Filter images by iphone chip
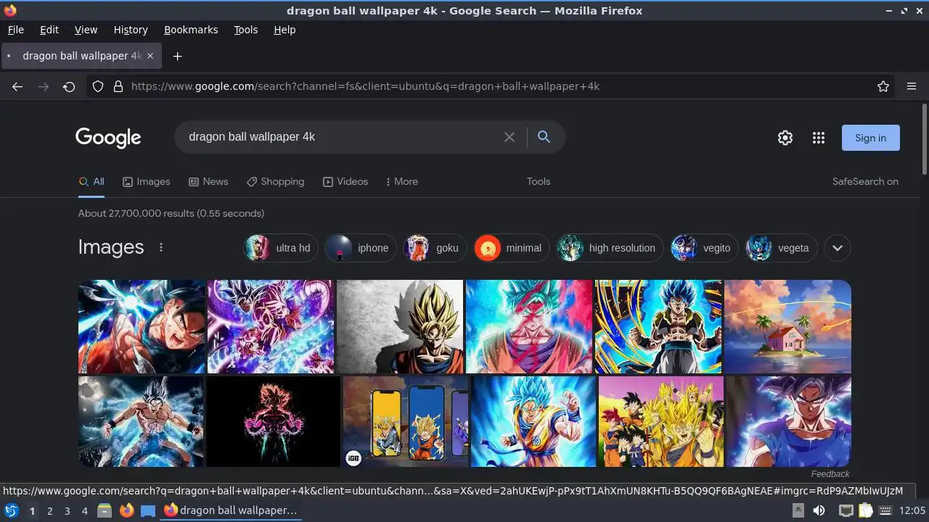 pos(360,248)
